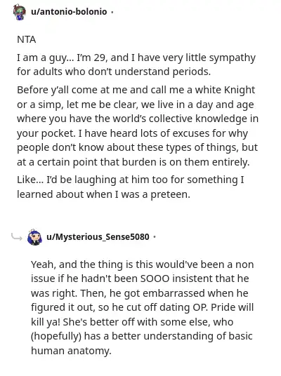Viewport: 281px width, 376px height.
Task: Click the dot separator after Mysterious_Sense5080
Action: (x=155, y=237)
